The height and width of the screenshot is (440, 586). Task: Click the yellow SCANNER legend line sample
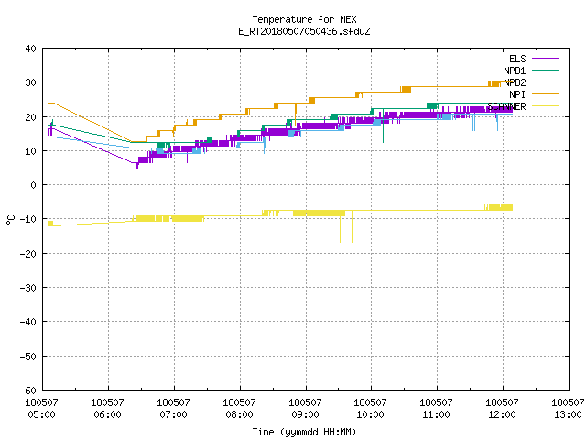click(545, 106)
